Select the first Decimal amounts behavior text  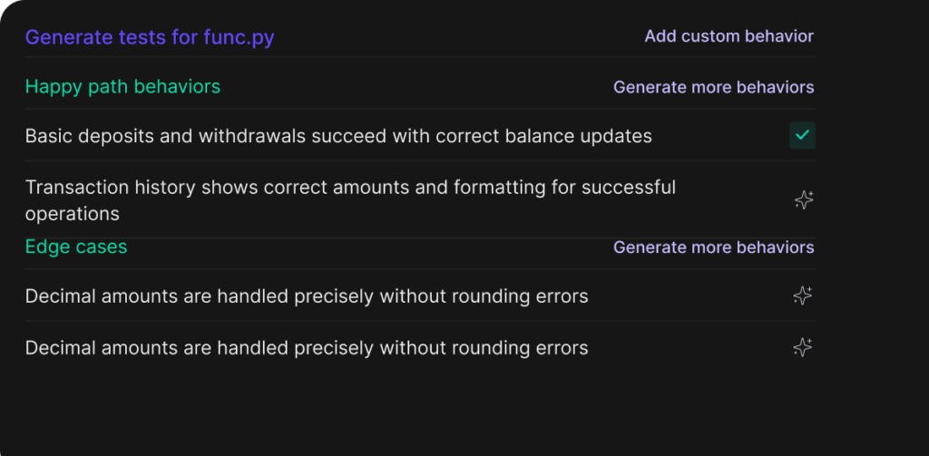pyautogui.click(x=307, y=296)
